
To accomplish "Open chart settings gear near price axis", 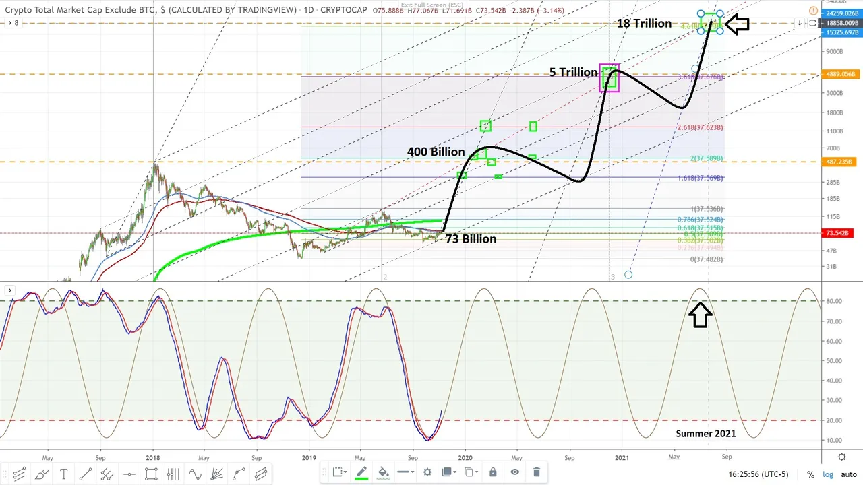I will [x=842, y=457].
